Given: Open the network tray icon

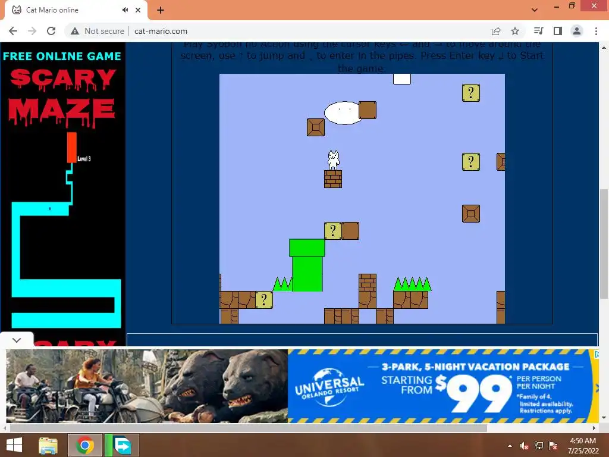Looking at the screenshot, I should 539,446.
